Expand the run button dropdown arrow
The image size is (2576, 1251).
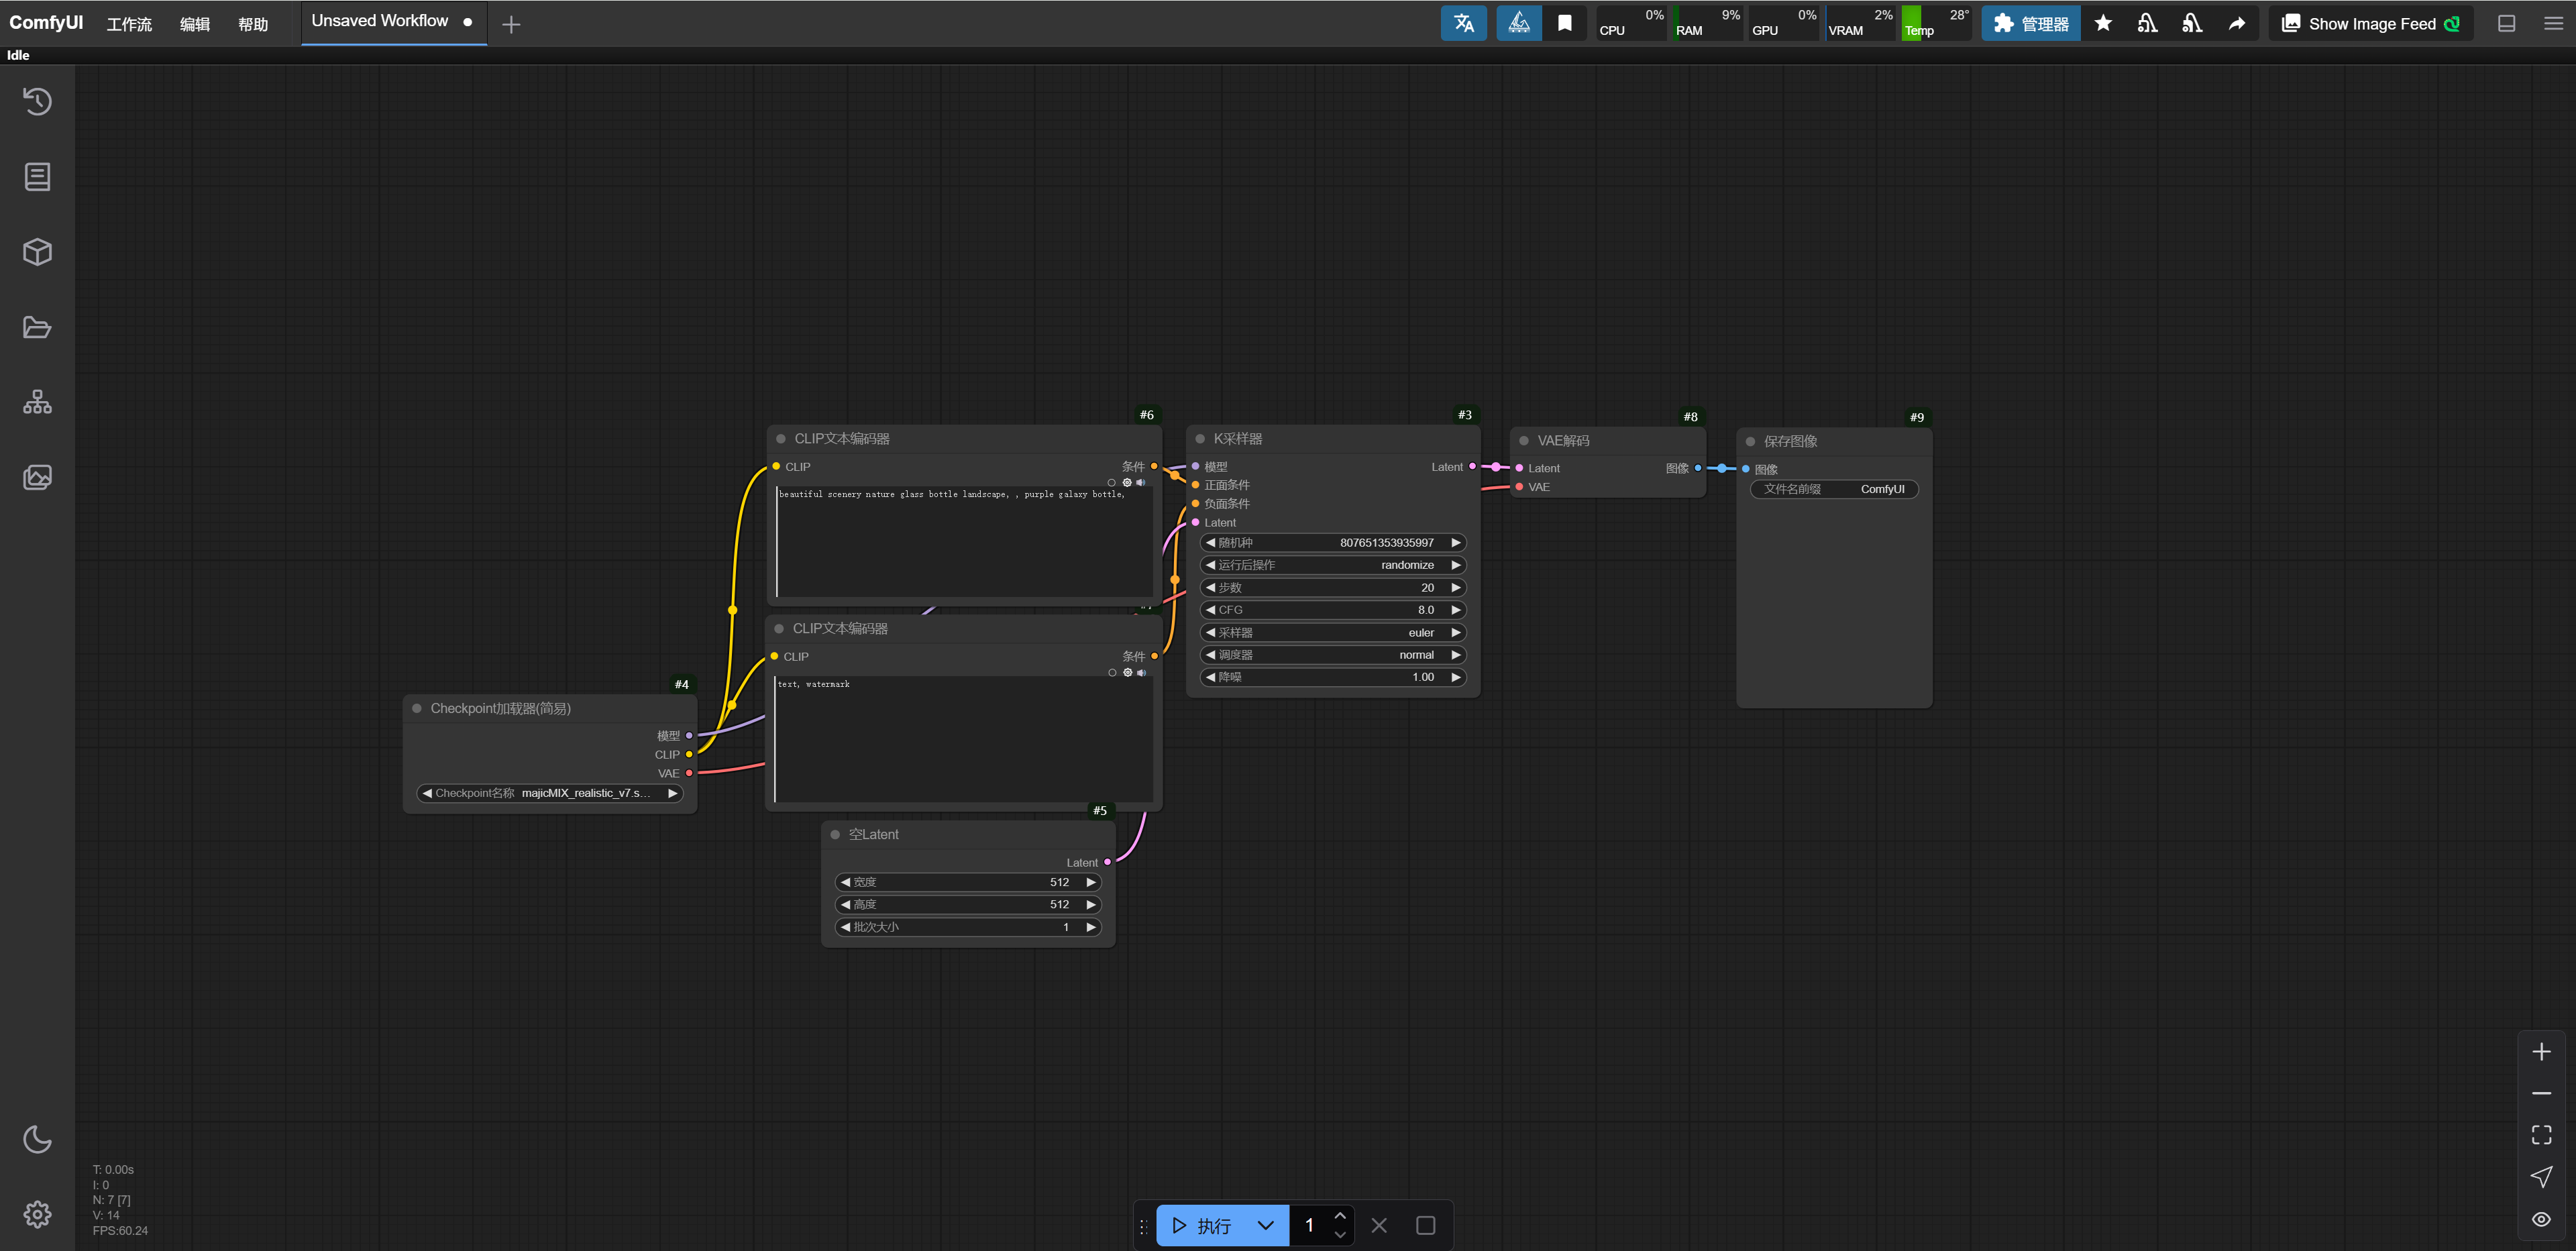(x=1265, y=1225)
